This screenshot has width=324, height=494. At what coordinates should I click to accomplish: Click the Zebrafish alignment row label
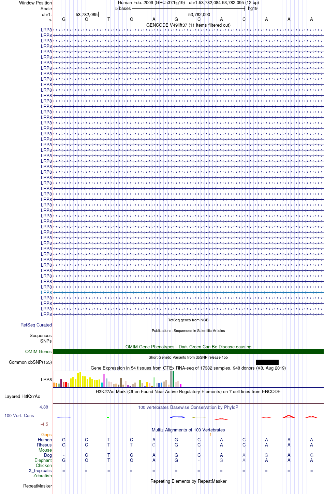pos(43,476)
